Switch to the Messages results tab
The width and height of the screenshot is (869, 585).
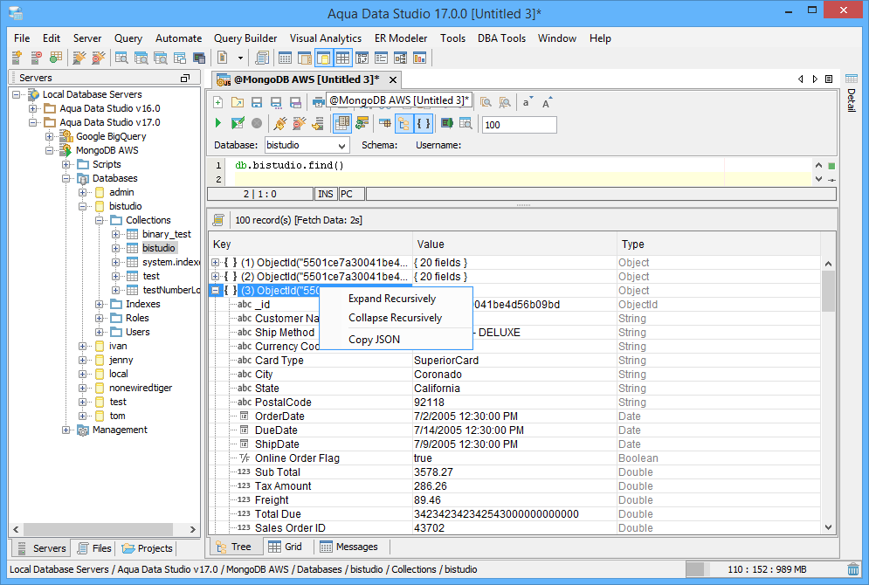pos(349,547)
